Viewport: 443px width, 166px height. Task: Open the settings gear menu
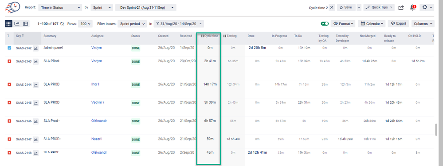click(426, 8)
